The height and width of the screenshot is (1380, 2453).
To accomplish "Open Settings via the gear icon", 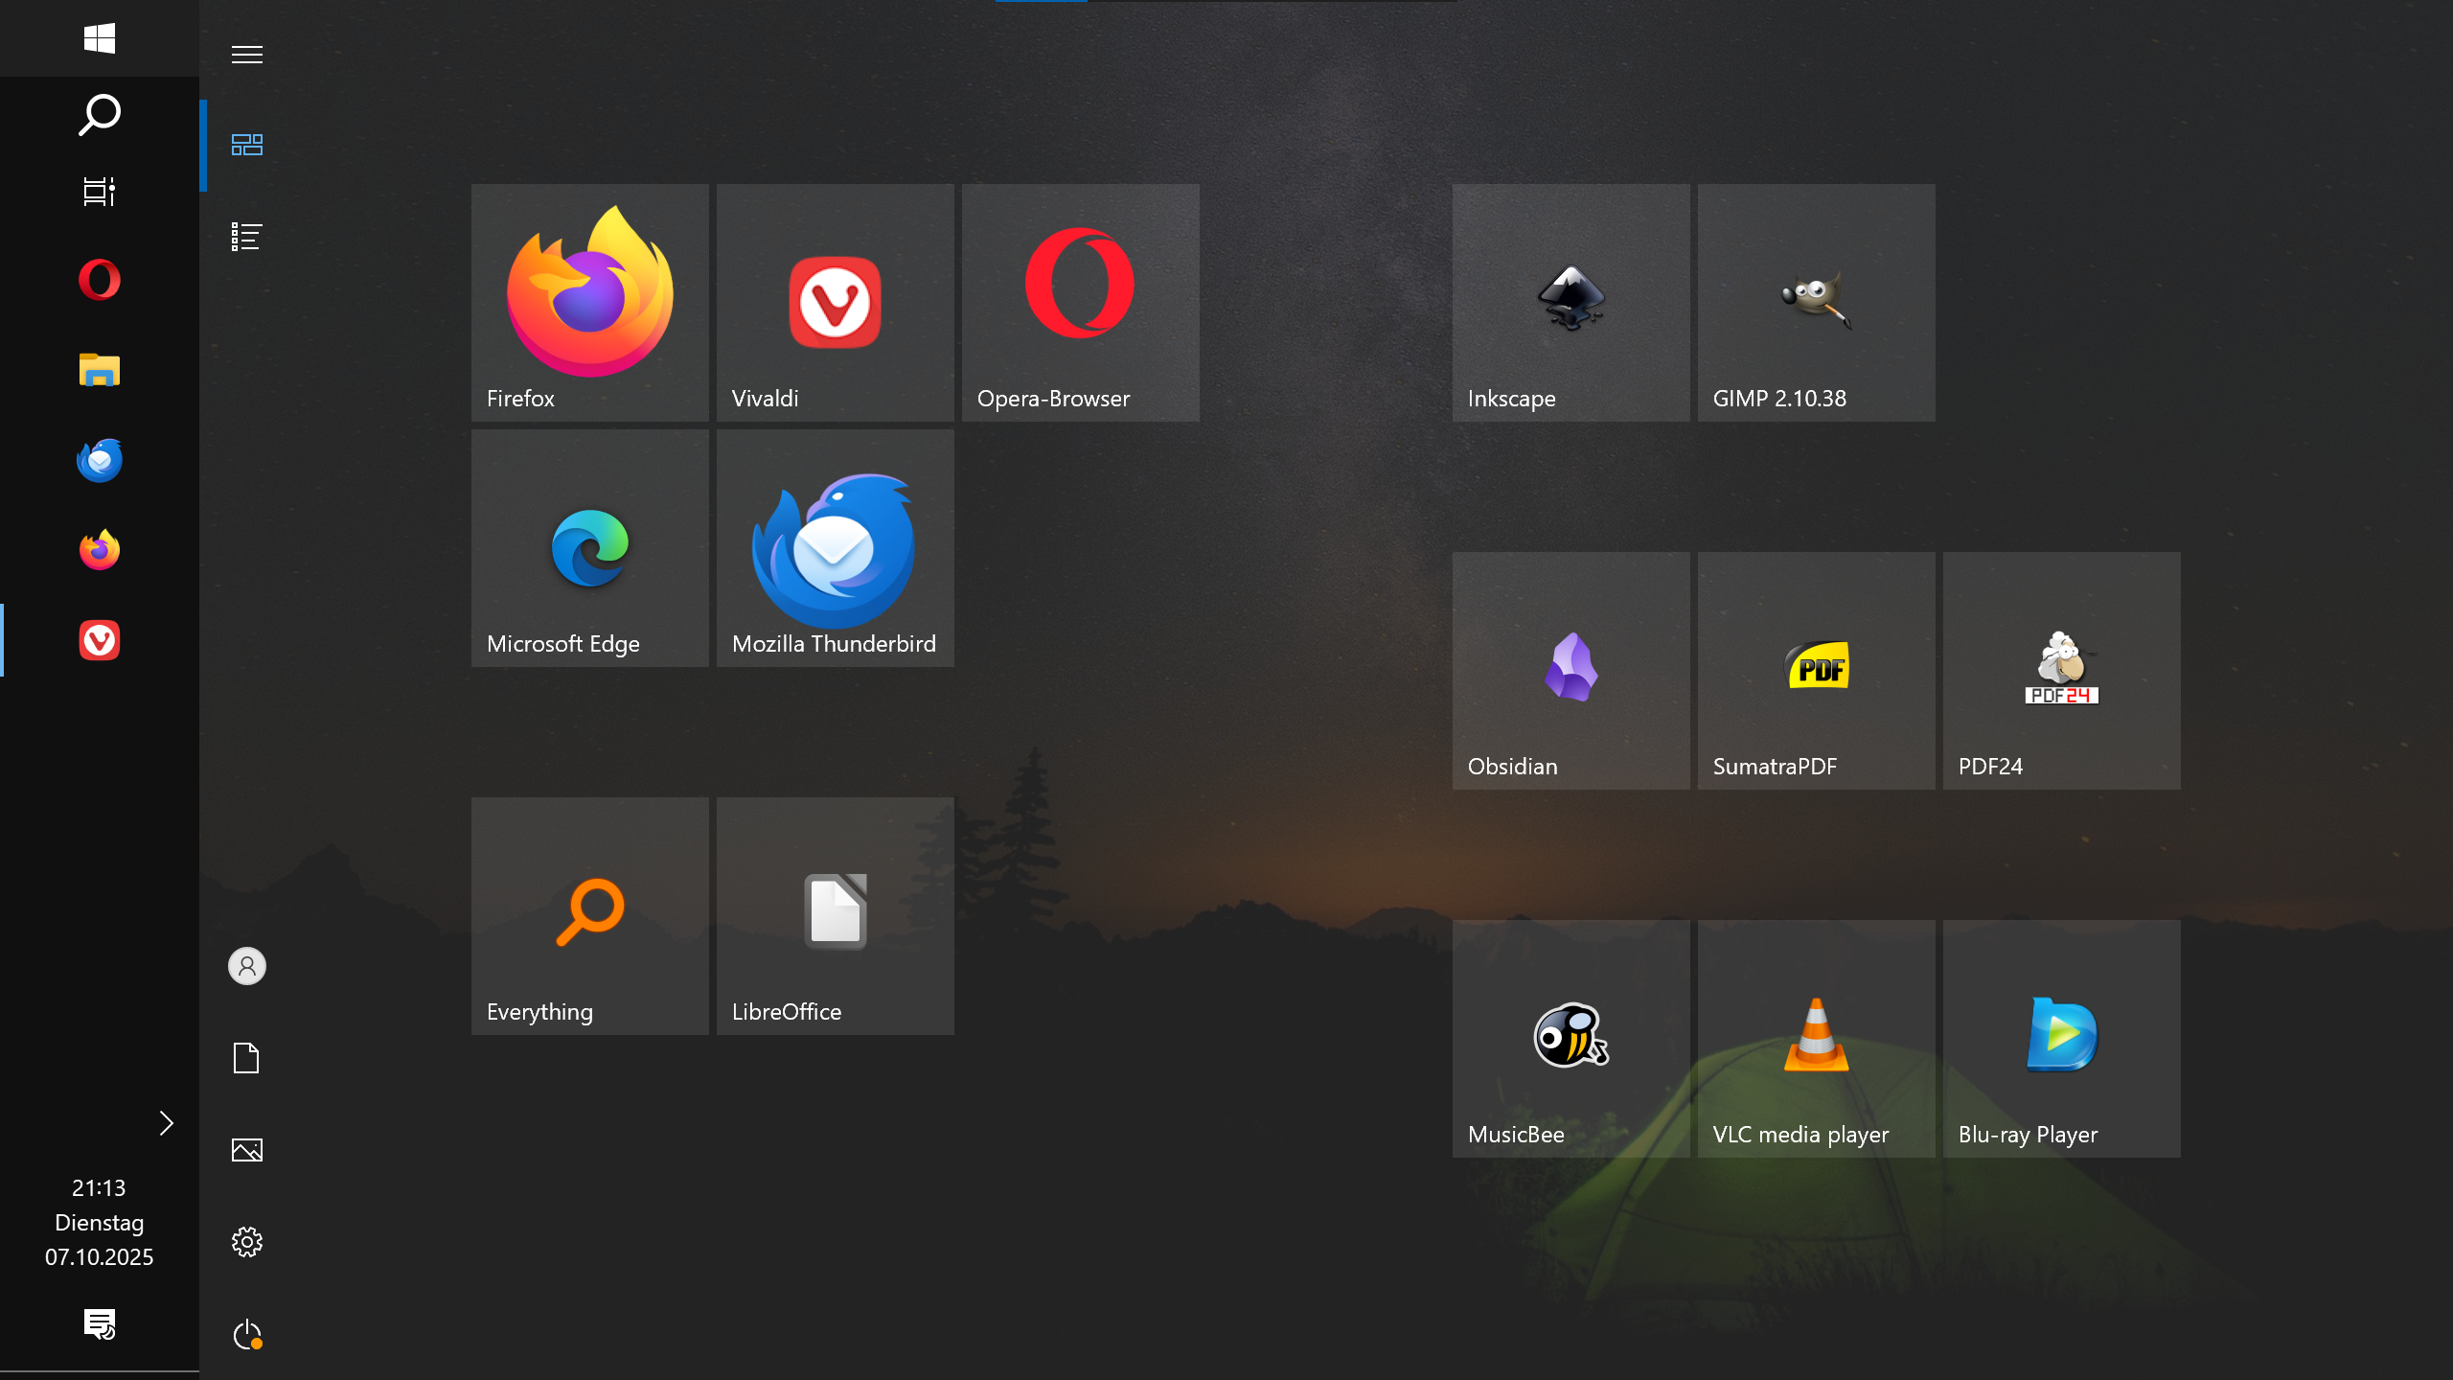I will [x=246, y=1241].
